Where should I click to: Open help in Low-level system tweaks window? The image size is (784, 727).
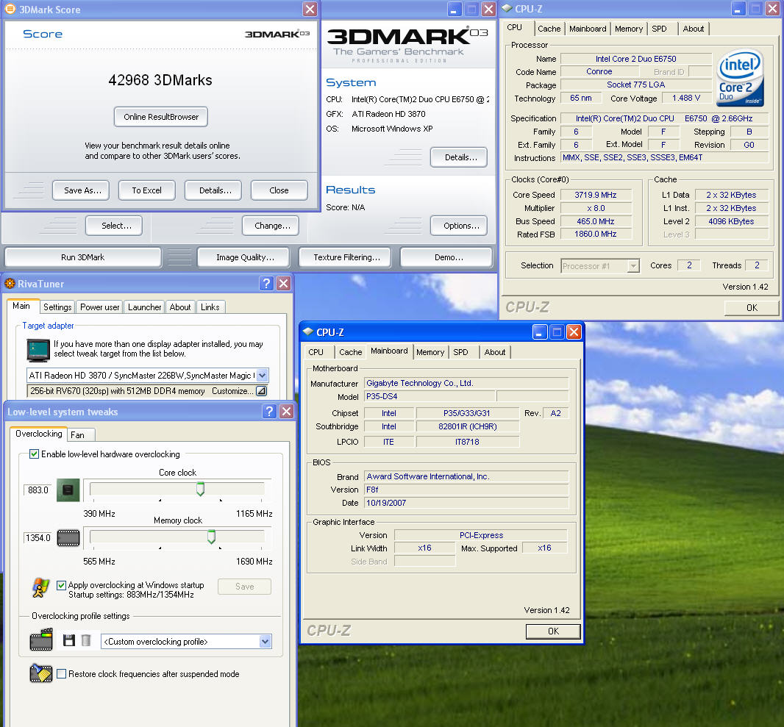click(x=269, y=411)
